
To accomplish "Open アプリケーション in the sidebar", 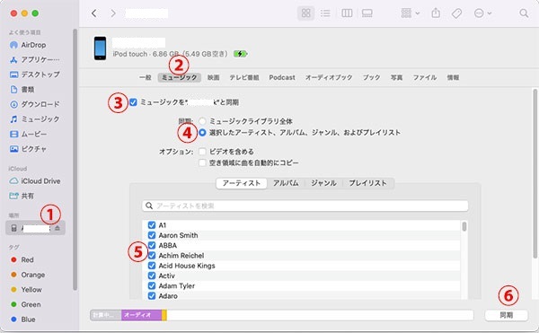I will [34, 60].
